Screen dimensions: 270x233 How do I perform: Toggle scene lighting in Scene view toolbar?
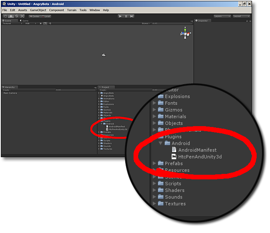click(41, 23)
